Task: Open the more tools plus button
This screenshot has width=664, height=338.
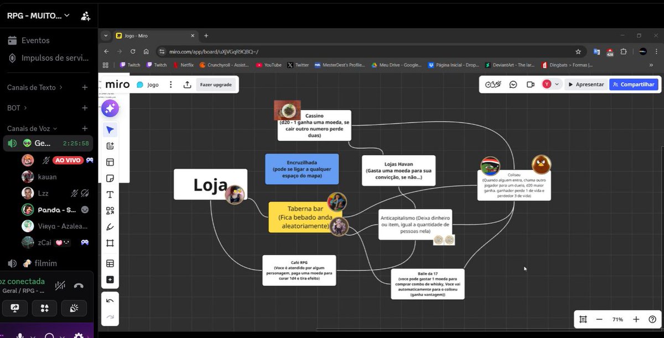Action: (110, 279)
